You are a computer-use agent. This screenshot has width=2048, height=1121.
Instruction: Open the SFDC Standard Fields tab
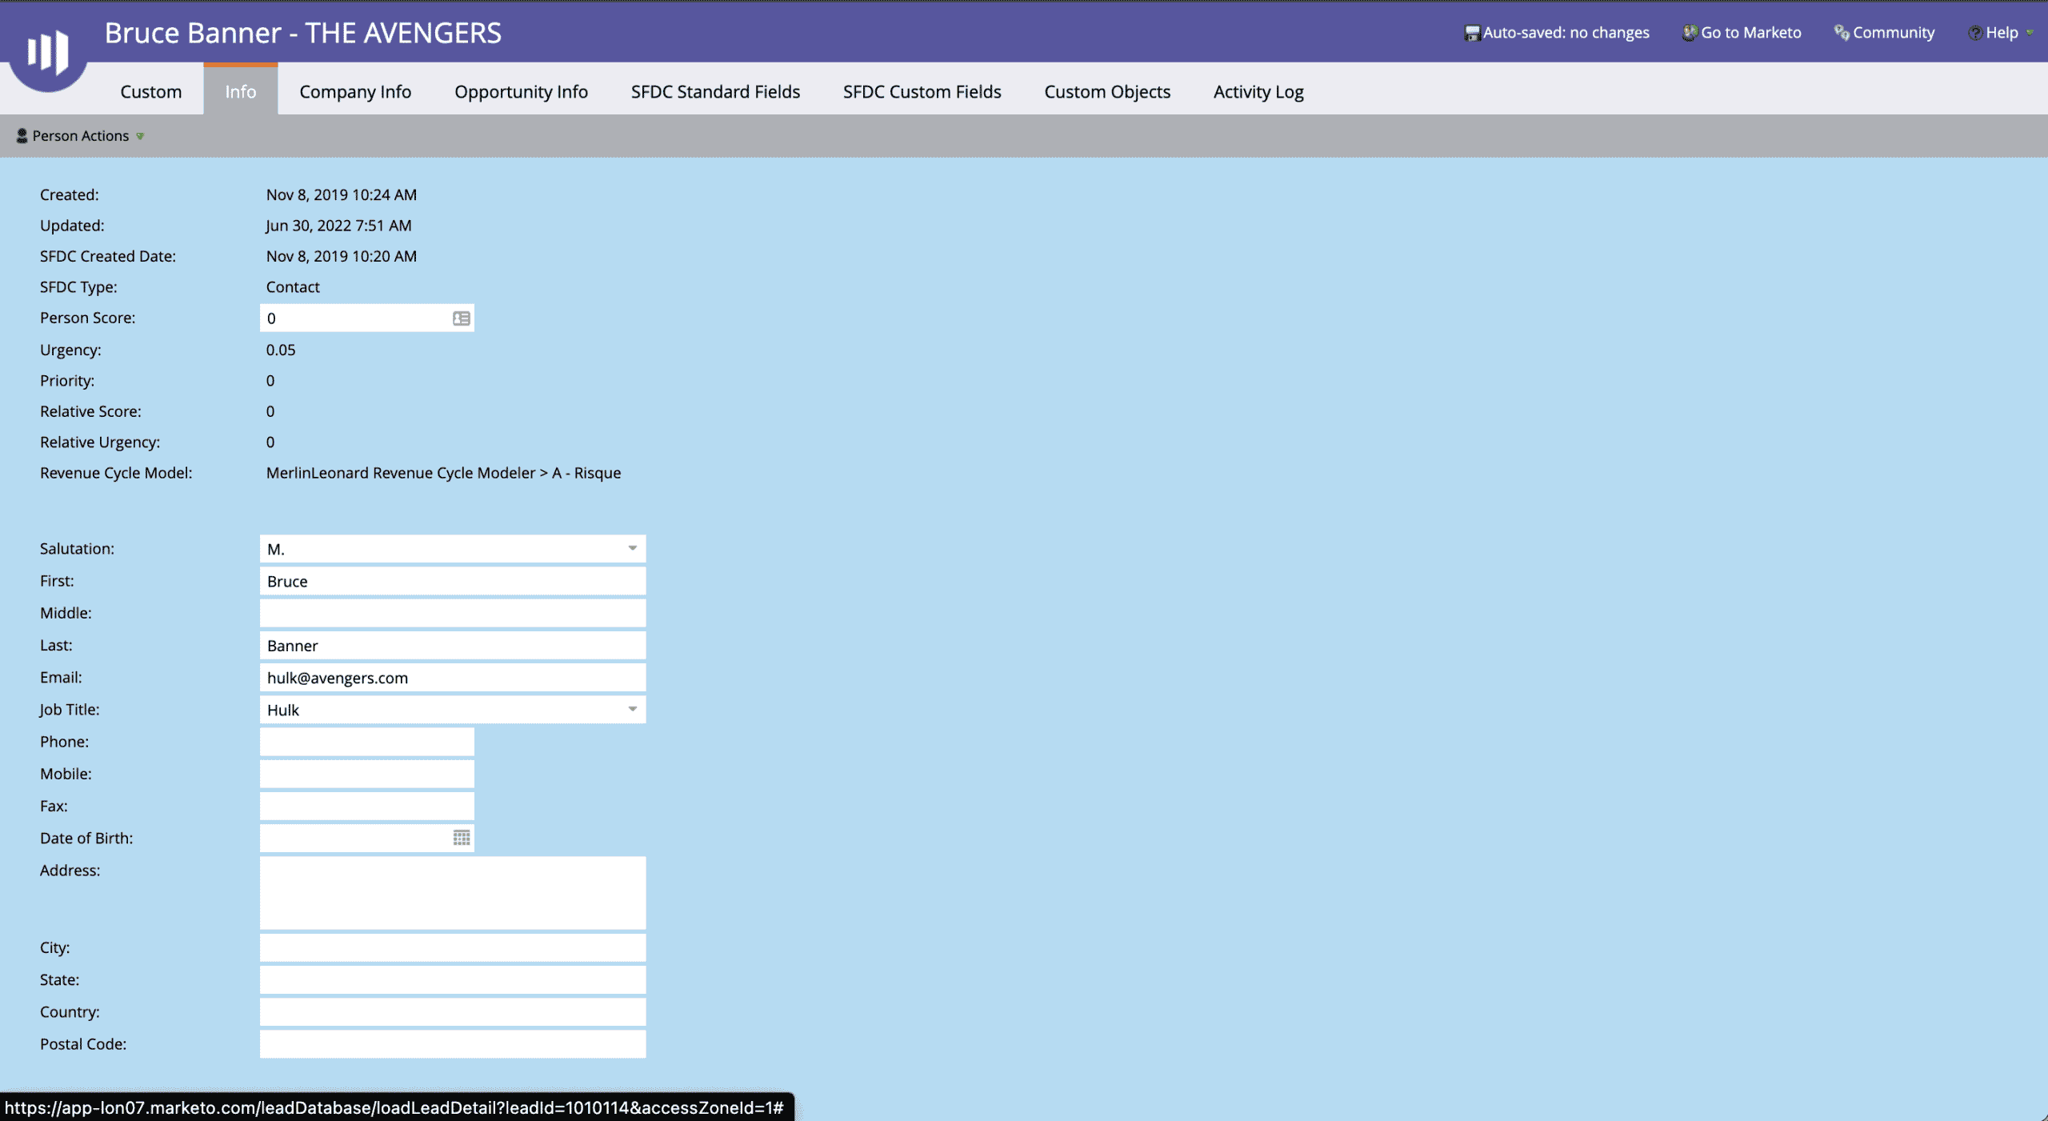[x=715, y=92]
